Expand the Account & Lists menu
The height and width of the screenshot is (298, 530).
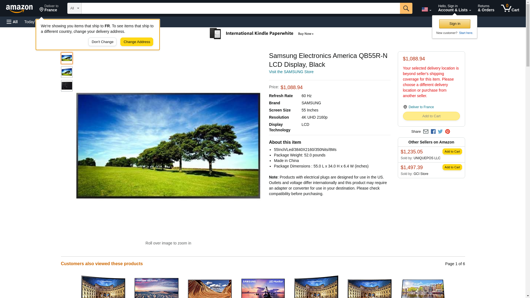pyautogui.click(x=454, y=8)
